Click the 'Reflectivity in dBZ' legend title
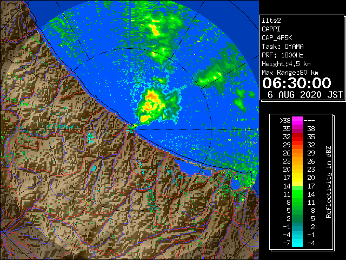Image resolution: width=346 pixels, height=260 pixels. click(329, 182)
